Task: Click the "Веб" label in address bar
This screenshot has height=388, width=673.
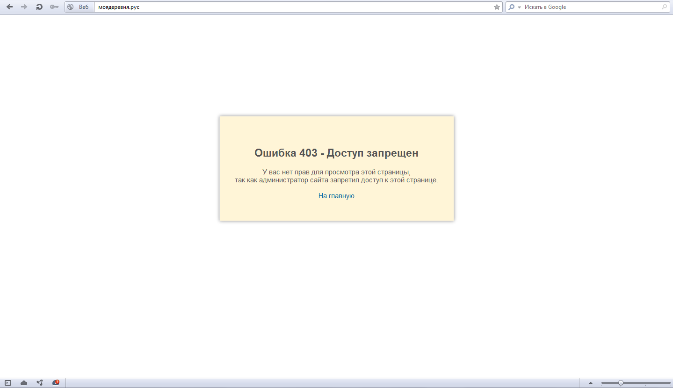Action: pos(84,7)
